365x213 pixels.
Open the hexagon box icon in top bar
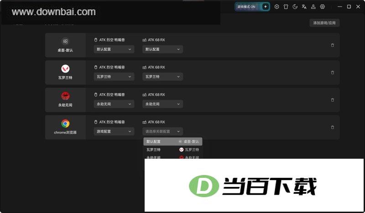pyautogui.click(x=276, y=7)
